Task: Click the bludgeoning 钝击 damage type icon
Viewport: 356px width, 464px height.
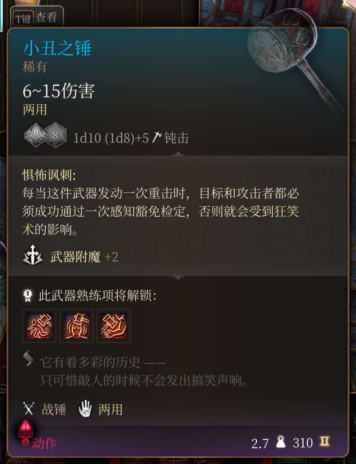Action: [x=157, y=137]
